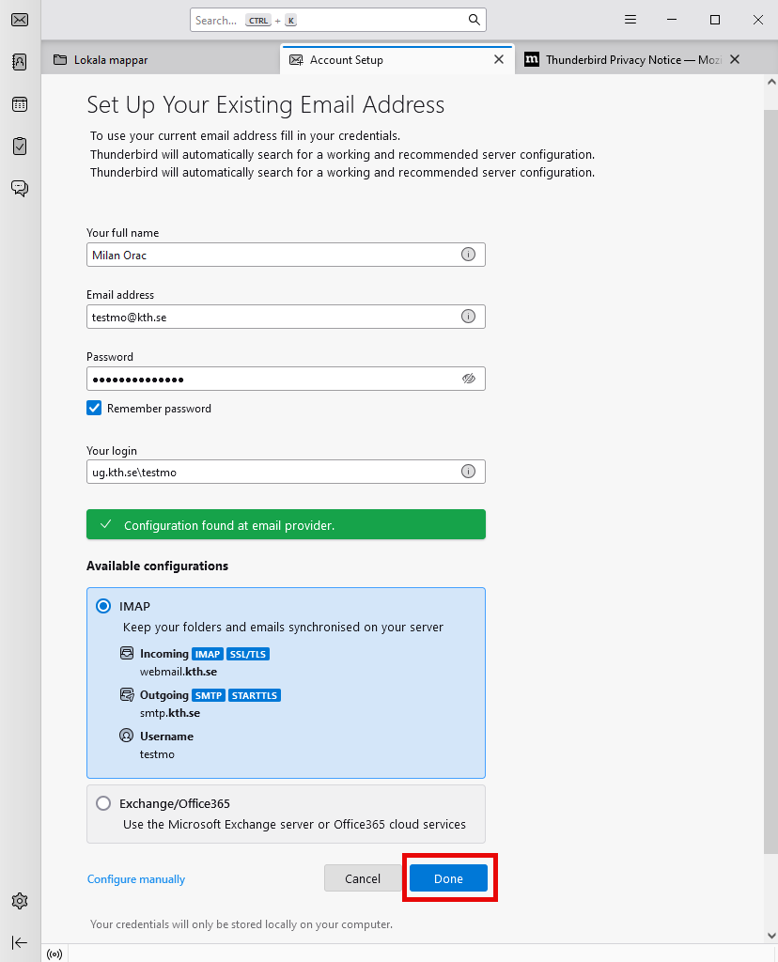Uncheck Remember password checkbox
This screenshot has width=778, height=962.
94,409
